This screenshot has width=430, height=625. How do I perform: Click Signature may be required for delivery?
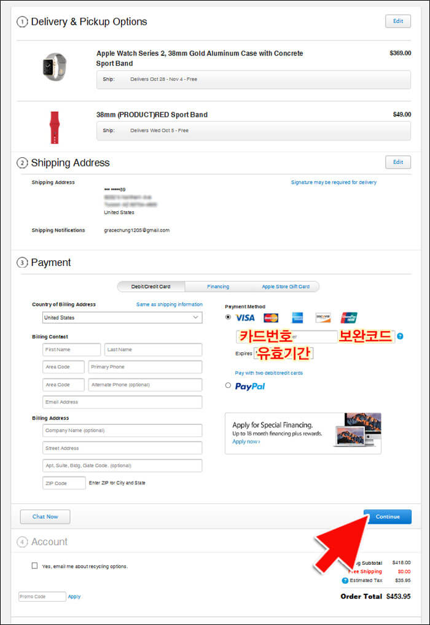pos(334,182)
